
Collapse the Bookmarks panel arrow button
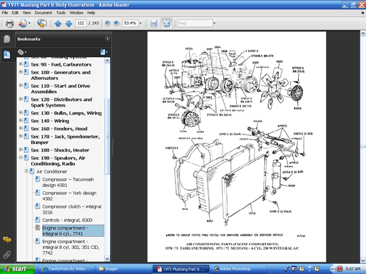tap(107, 39)
